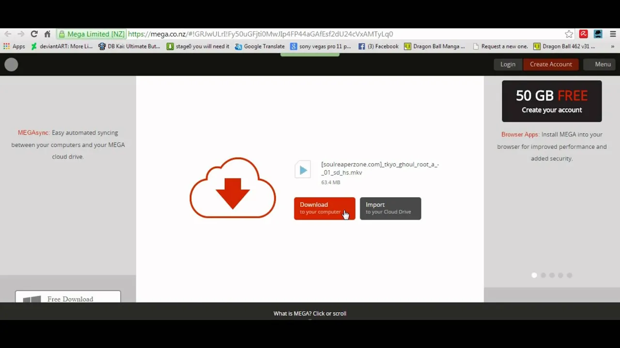The width and height of the screenshot is (620, 348).
Task: Open the (3) Facebook bookmark
Action: (x=378, y=46)
